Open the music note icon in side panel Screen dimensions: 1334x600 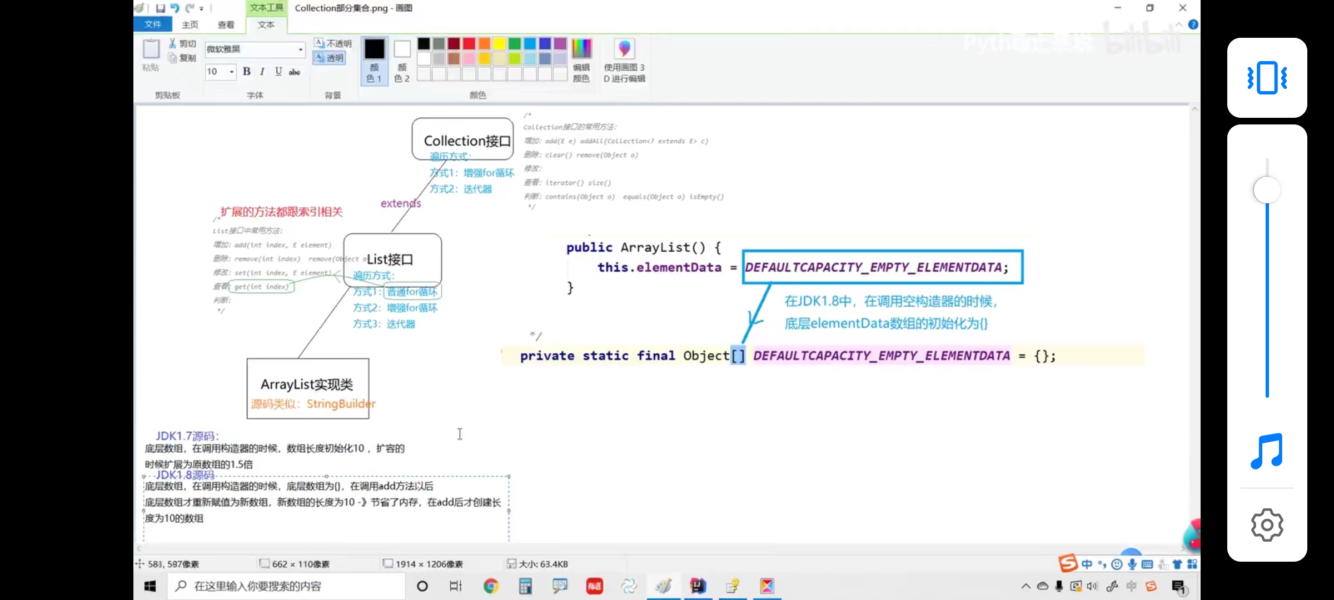pyautogui.click(x=1267, y=451)
